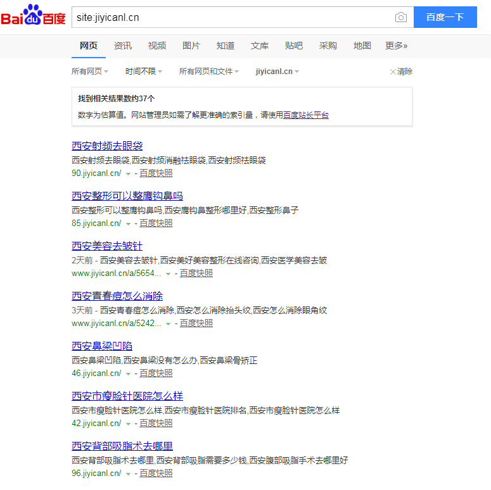The image size is (491, 490).
Task: Expand arrow next to www.jiyicanl.cn/a/5242...
Action: click(168, 324)
